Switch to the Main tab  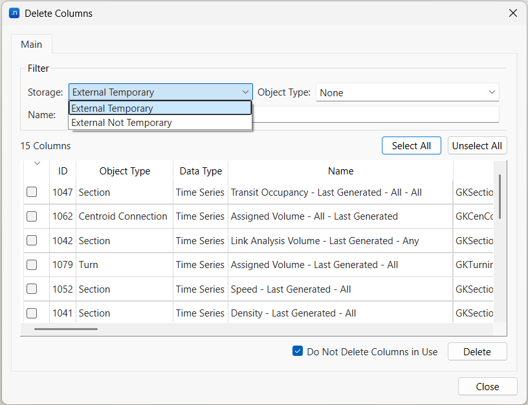coord(31,44)
